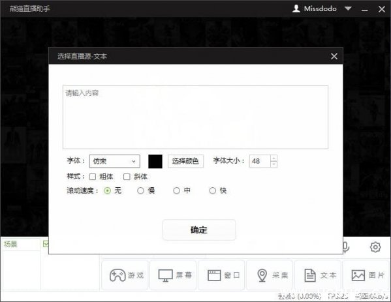Select scroll speed 无 radio button

tap(107, 190)
